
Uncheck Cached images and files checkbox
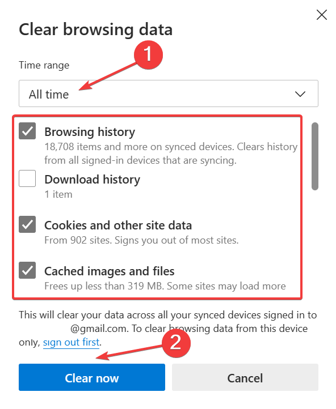click(x=27, y=270)
